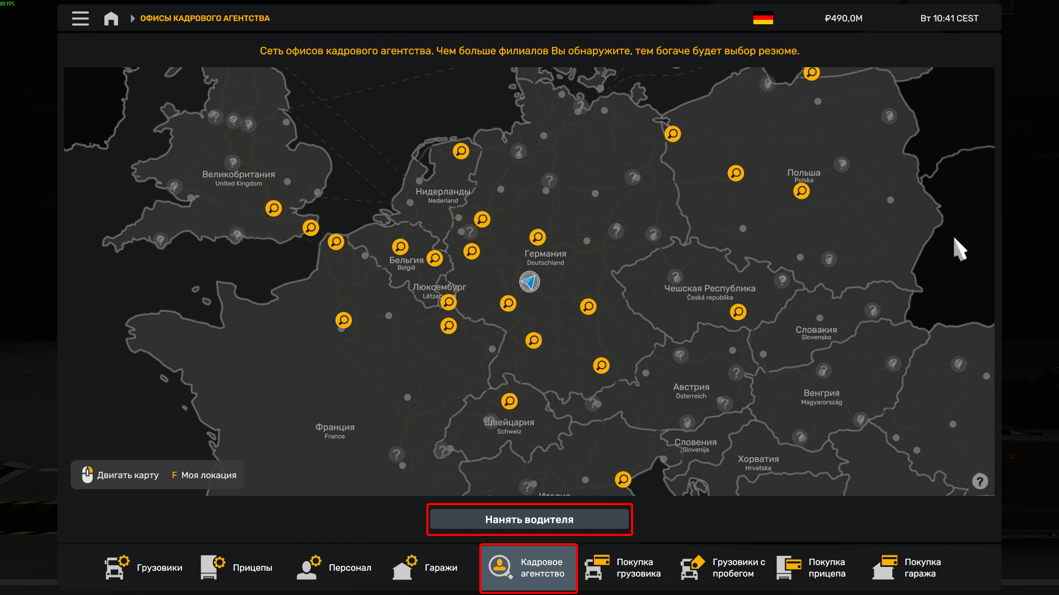Click agency marker in Italy at map bottom
1059x595 pixels.
pos(623,479)
